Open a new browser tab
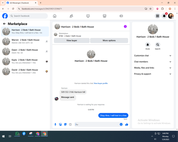 coord(41,3)
